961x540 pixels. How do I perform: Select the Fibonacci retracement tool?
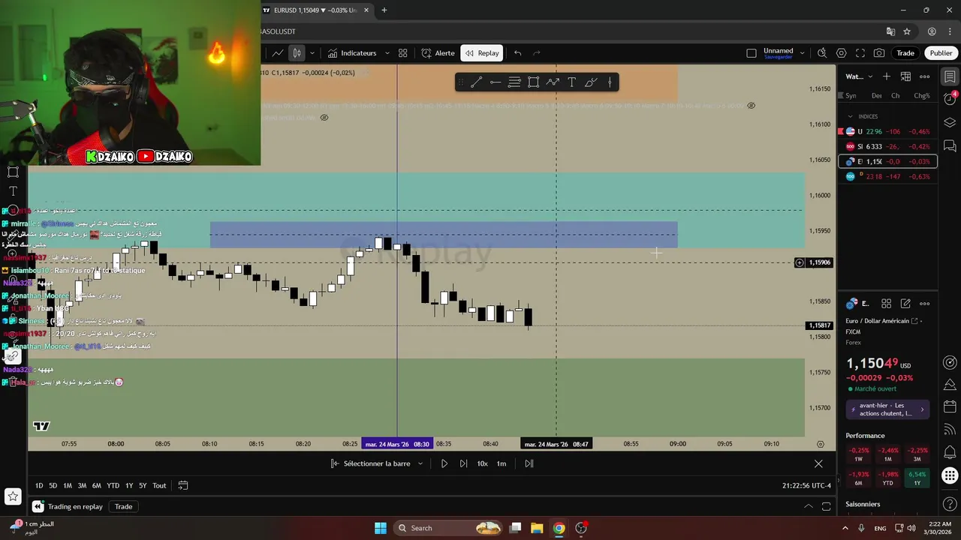514,82
